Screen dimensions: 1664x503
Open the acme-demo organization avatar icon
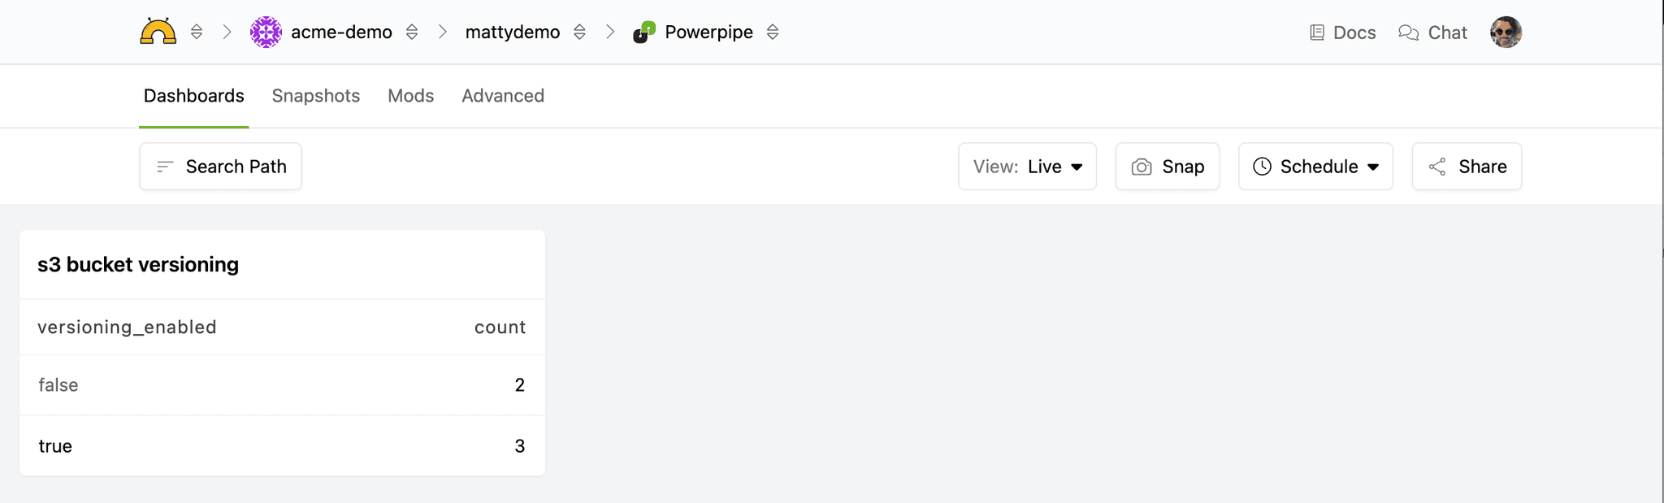tap(266, 32)
